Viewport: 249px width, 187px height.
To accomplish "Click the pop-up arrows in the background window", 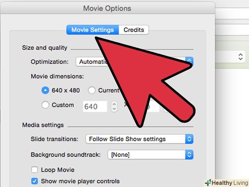I will [241, 57].
